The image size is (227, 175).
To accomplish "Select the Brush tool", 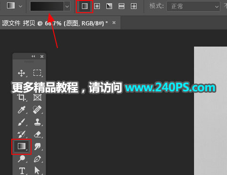I will click(22, 122).
